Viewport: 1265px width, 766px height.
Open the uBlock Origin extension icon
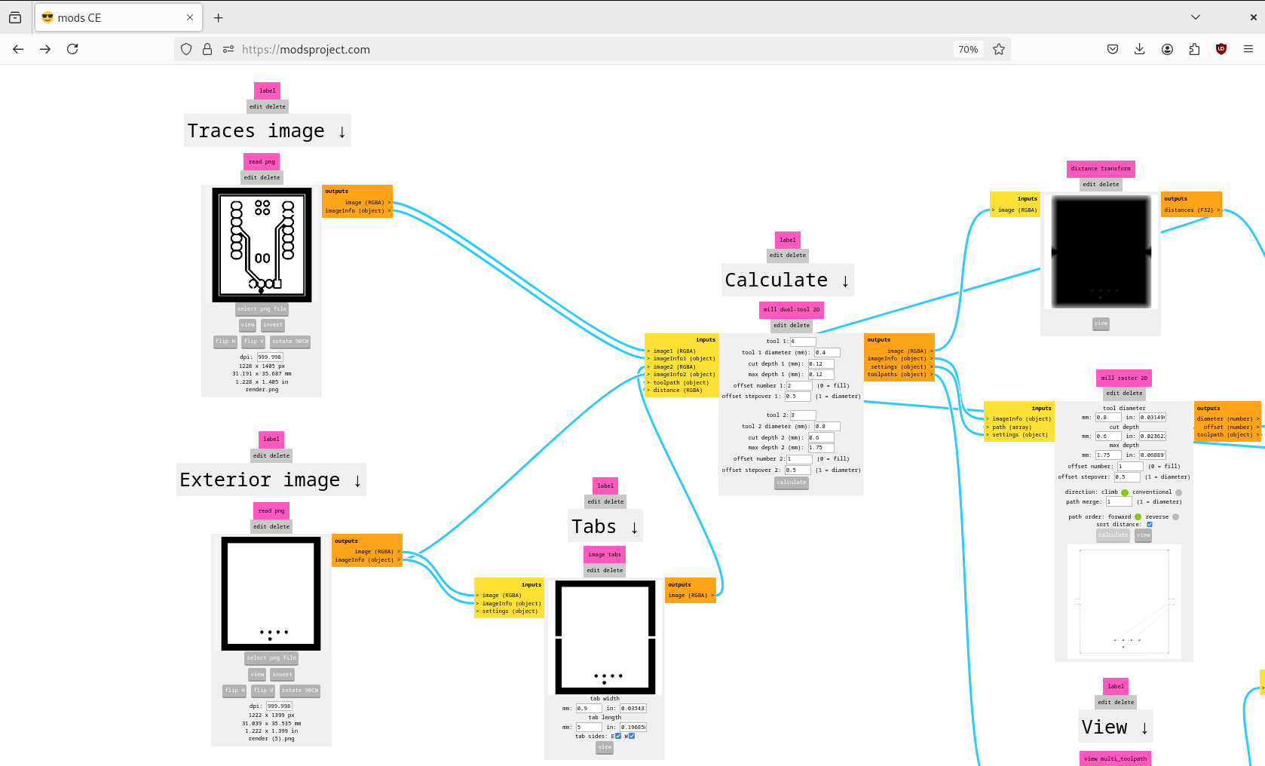1221,49
